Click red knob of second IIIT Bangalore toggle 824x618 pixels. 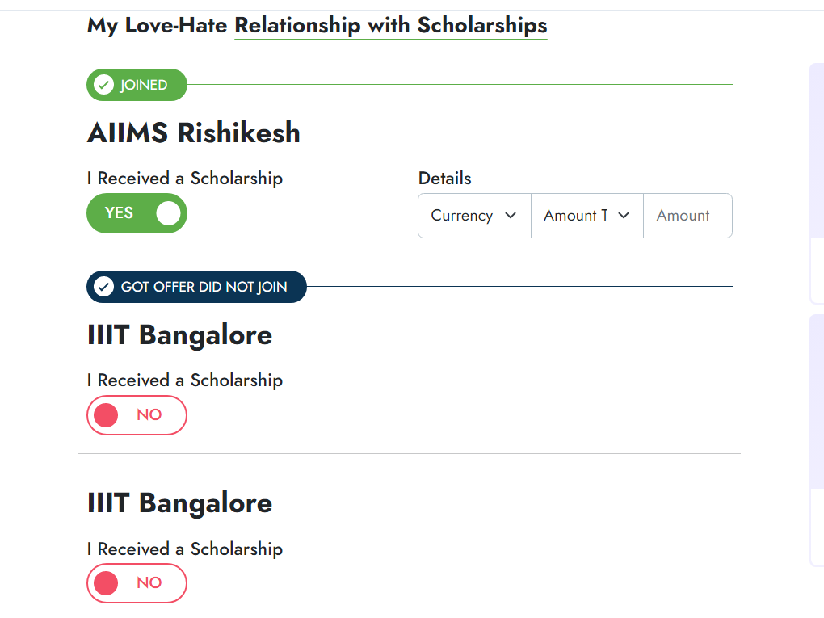tap(106, 583)
